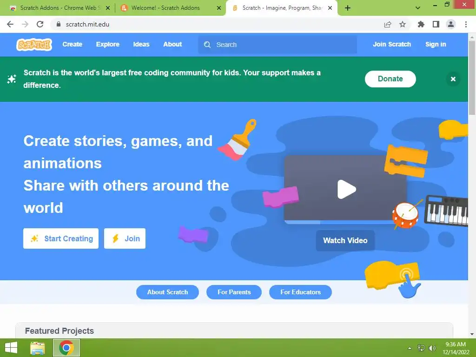Click the scrollbar down arrow
The image size is (476, 357).
click(x=472, y=334)
